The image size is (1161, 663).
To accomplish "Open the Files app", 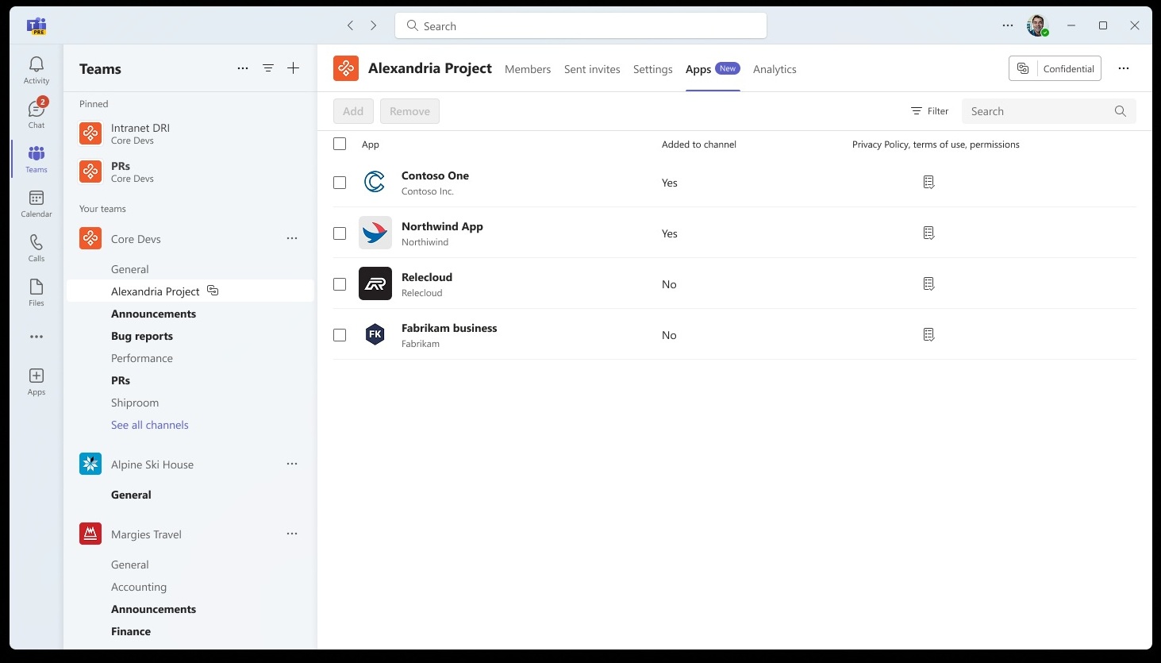I will [37, 292].
